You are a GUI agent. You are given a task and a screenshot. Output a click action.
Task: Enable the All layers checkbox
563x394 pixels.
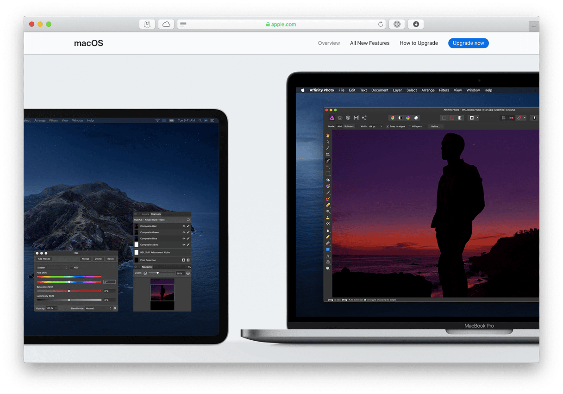410,126
